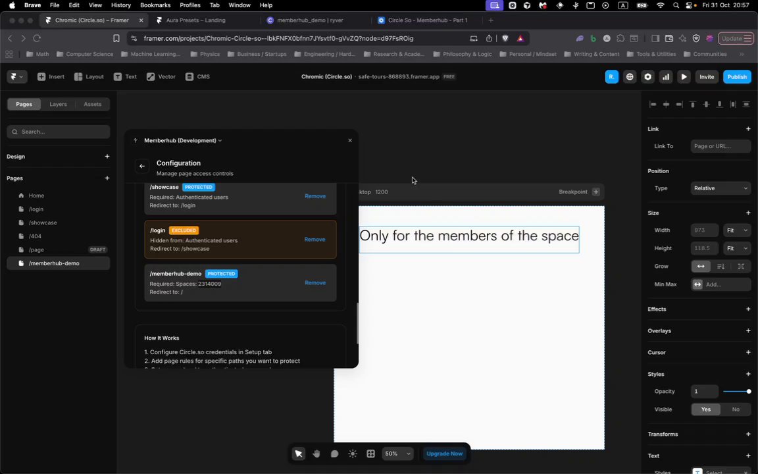Open the Wi-Fi status menu icon
Image resolution: width=758 pixels, height=474 pixels.
pyautogui.click(x=661, y=5)
